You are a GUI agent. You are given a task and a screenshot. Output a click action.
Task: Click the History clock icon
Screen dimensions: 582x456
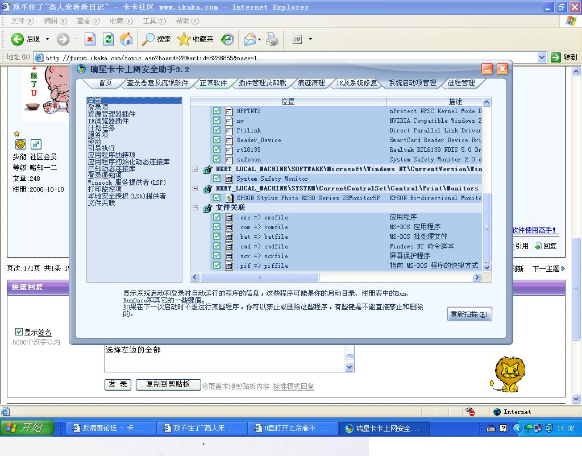pyautogui.click(x=227, y=39)
